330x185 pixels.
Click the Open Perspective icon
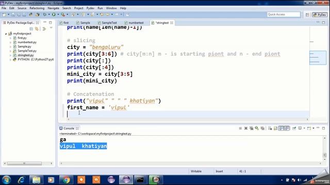tap(307, 14)
